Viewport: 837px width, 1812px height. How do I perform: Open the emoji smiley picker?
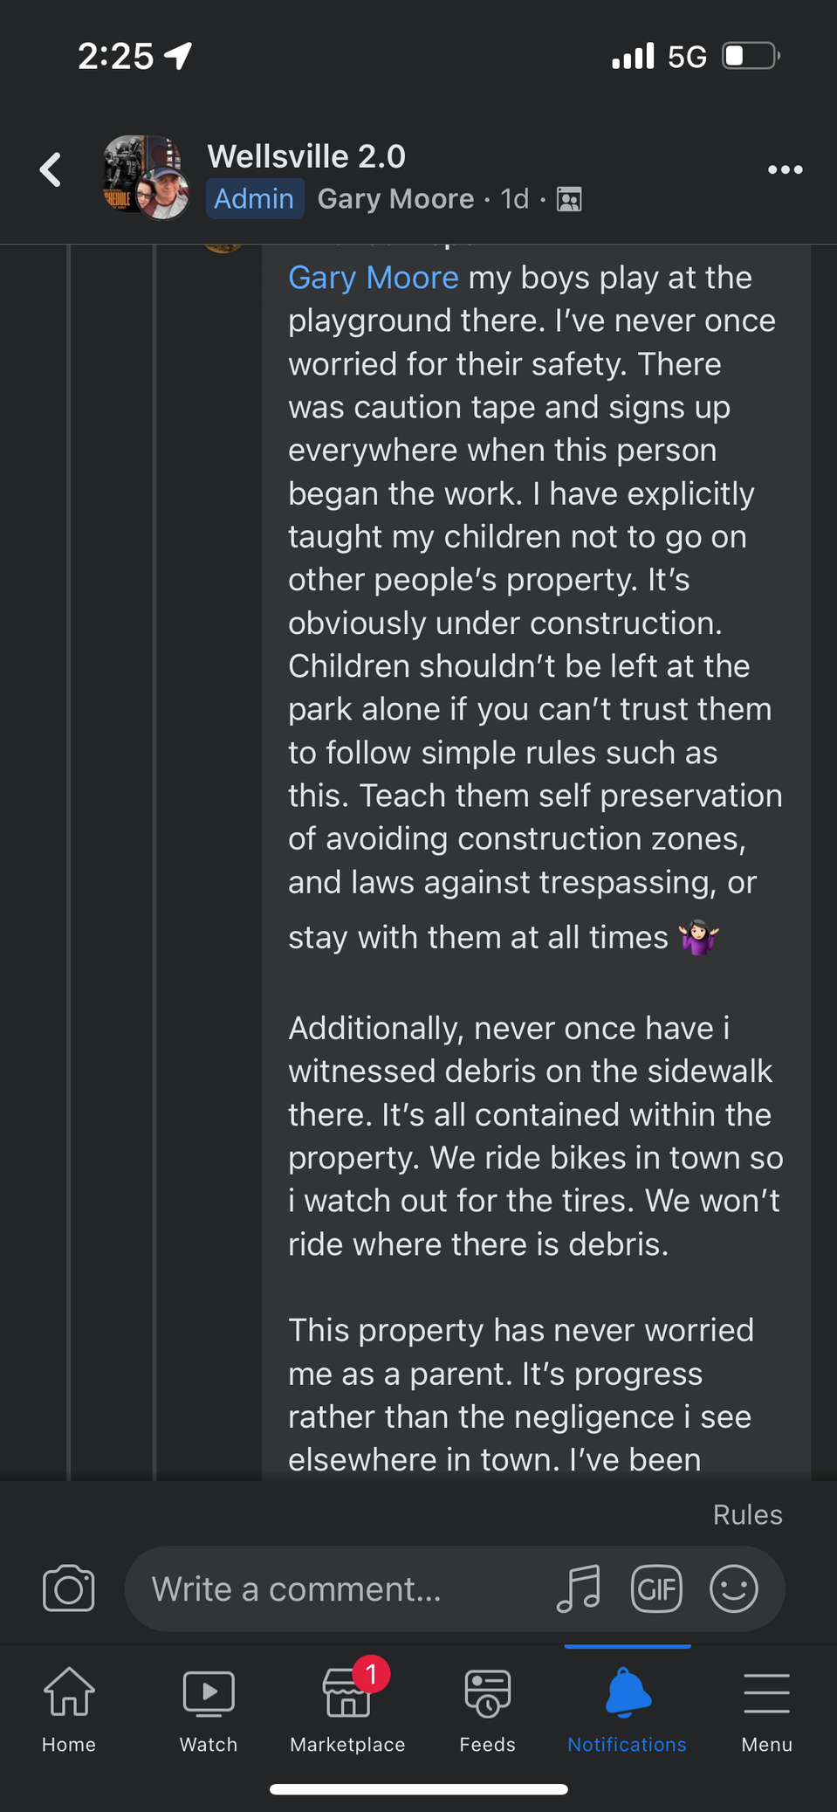pyautogui.click(x=734, y=1588)
